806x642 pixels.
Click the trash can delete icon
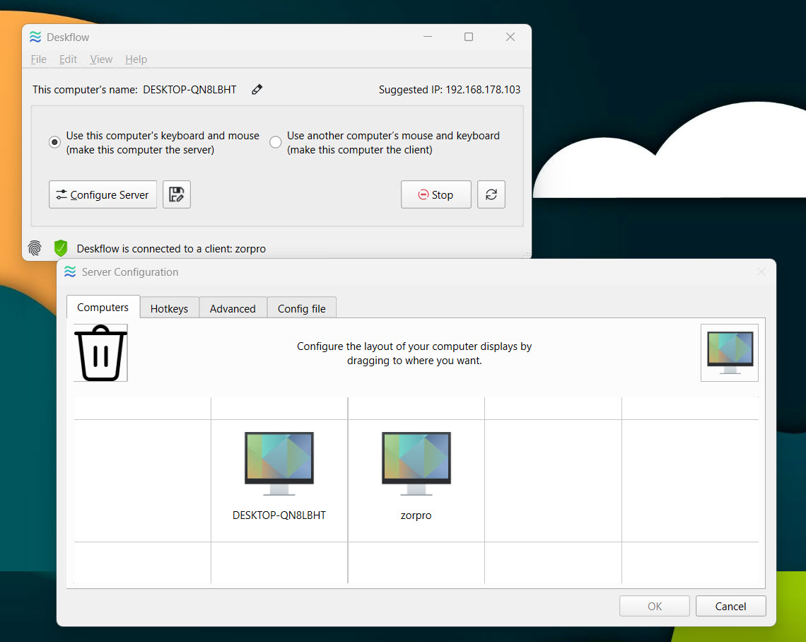(101, 353)
